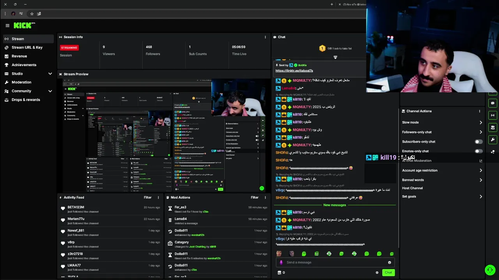Click the last green emote in emote row
The image size is (499, 280).
[391, 254]
